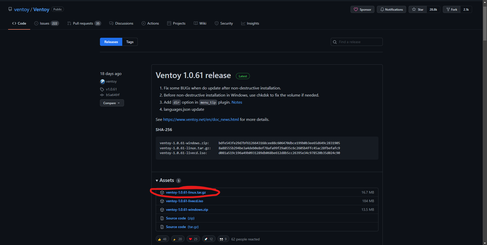
Task: Click the Sponsor button
Action: (362, 9)
